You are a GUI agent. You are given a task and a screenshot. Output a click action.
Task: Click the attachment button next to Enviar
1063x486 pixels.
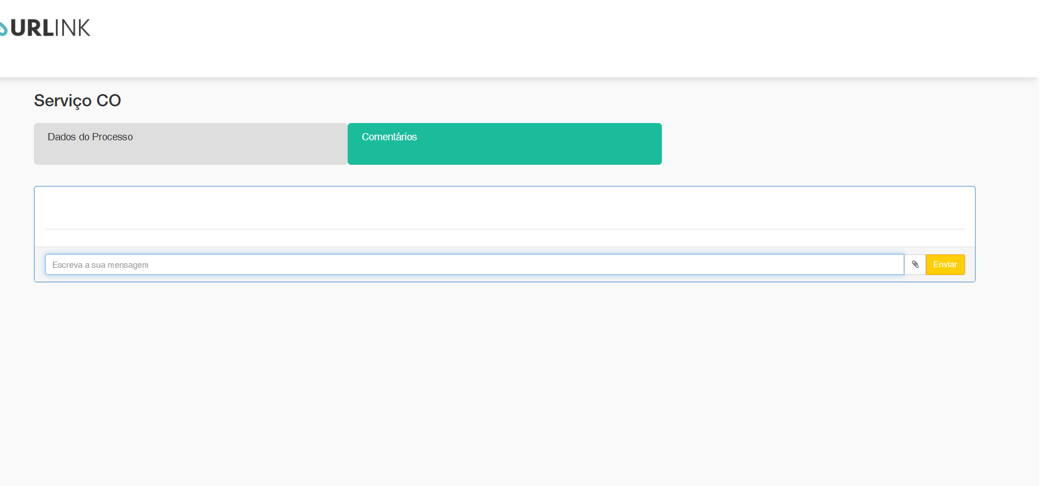click(915, 264)
